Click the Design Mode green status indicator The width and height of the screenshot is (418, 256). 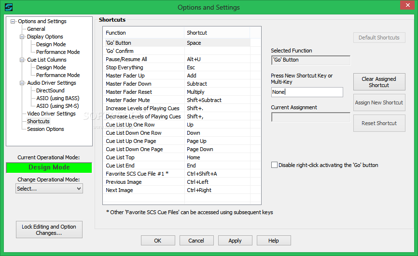tap(49, 167)
